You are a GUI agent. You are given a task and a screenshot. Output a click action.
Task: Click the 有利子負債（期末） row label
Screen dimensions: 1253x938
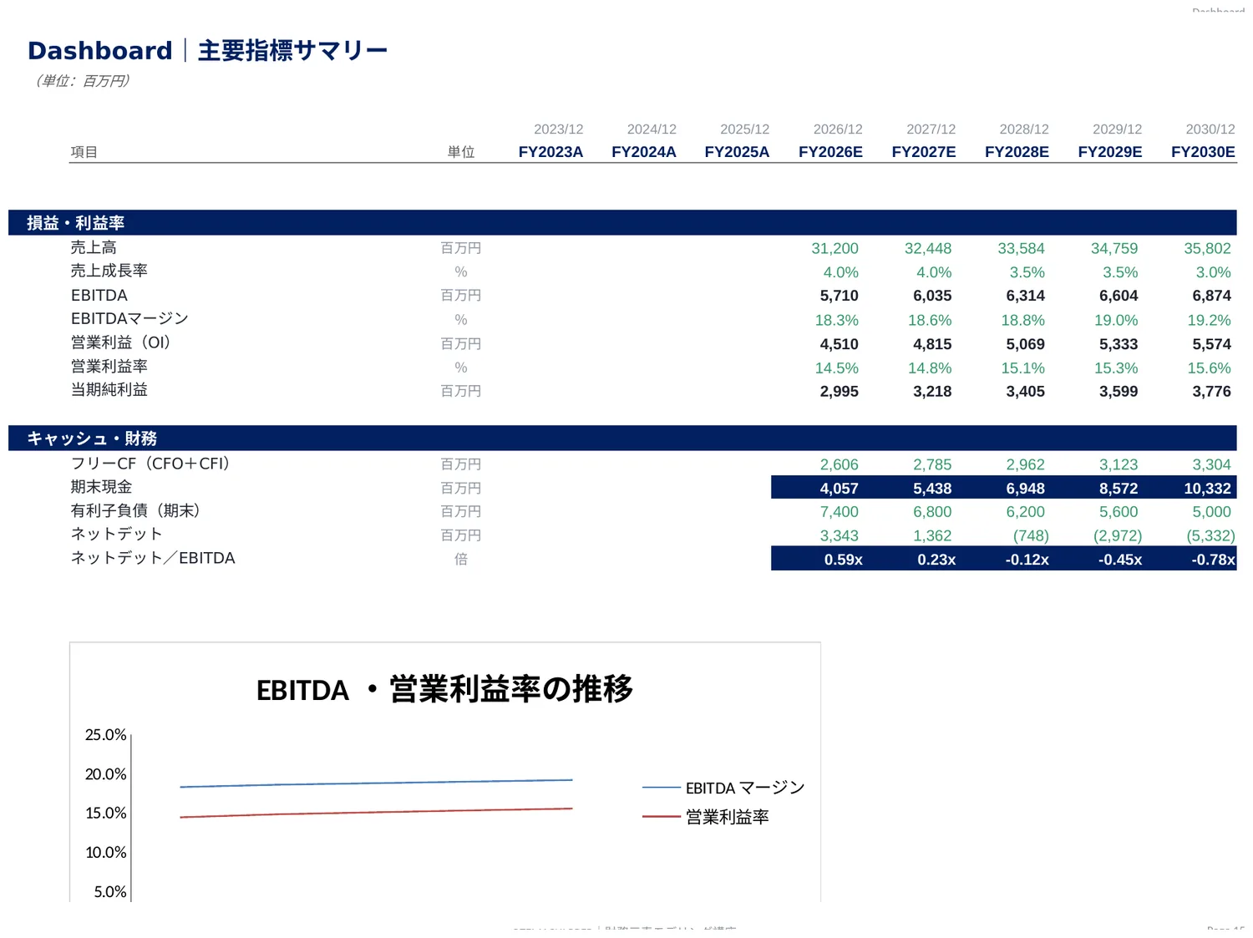click(137, 510)
